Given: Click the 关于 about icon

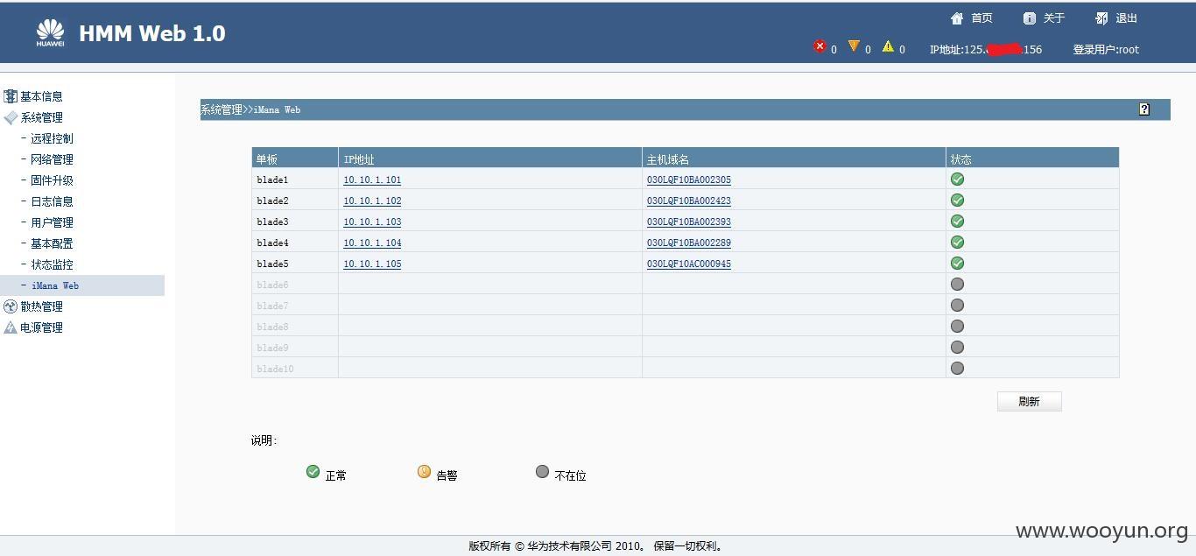Looking at the screenshot, I should point(1030,18).
